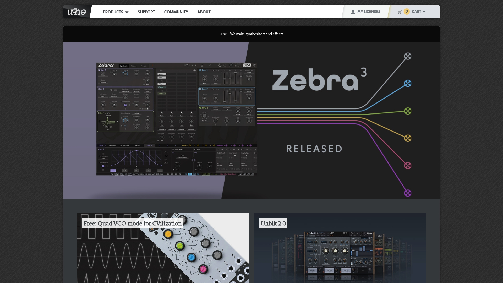Click the cart item count badge "0"
Viewport: 503px width, 283px height.
tap(407, 12)
